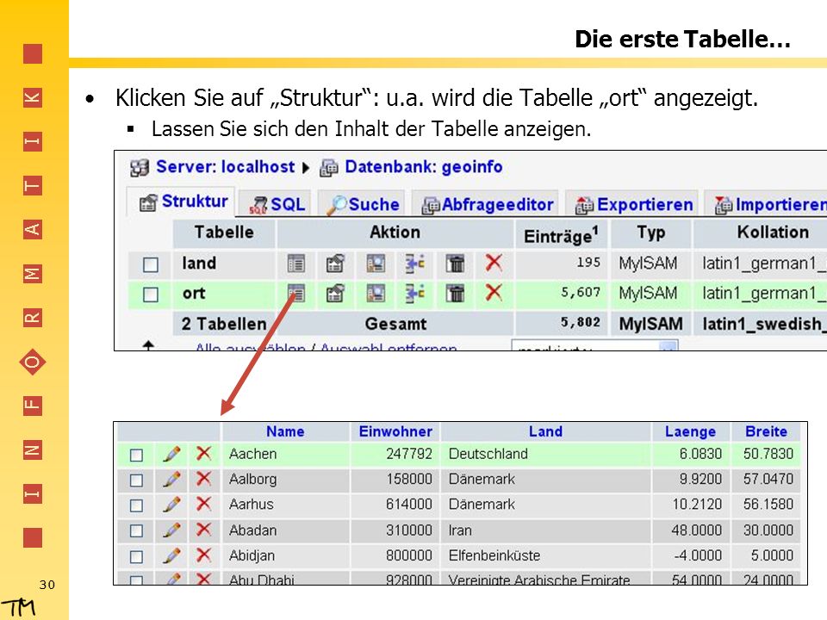Click the Server: localhost link

point(225,167)
